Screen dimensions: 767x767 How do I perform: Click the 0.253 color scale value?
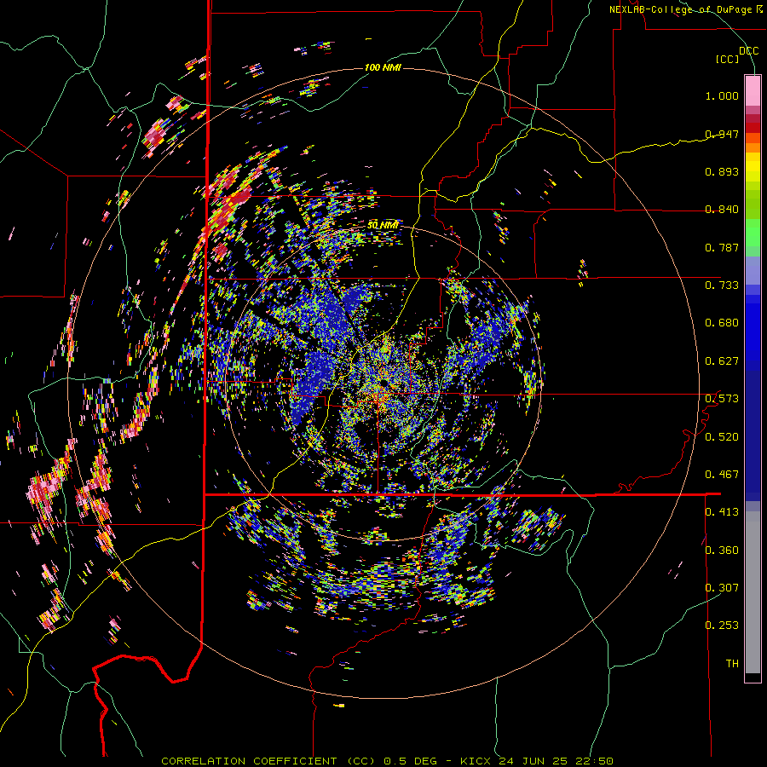(x=722, y=626)
